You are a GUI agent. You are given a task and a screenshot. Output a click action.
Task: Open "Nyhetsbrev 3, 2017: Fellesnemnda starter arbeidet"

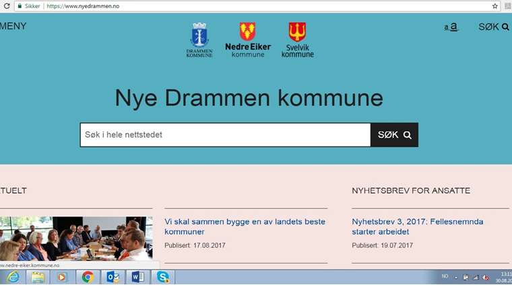(418, 227)
